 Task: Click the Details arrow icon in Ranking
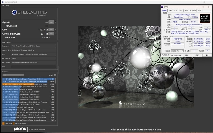55,75
